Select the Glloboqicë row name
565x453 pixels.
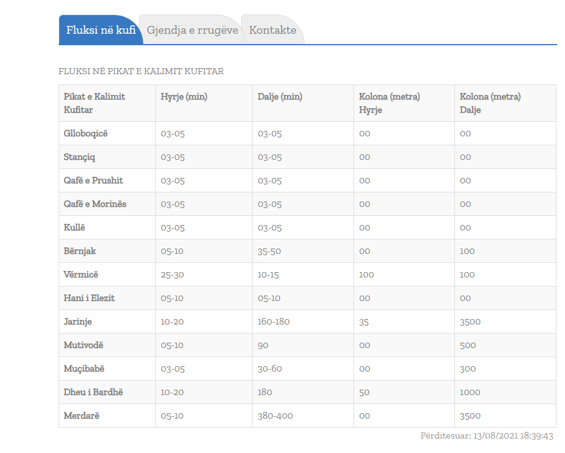coord(85,133)
